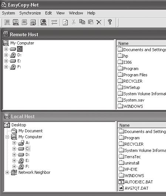166x196 pixels.
Task: Expand the C: drive in Local Host
Action: (14, 149)
